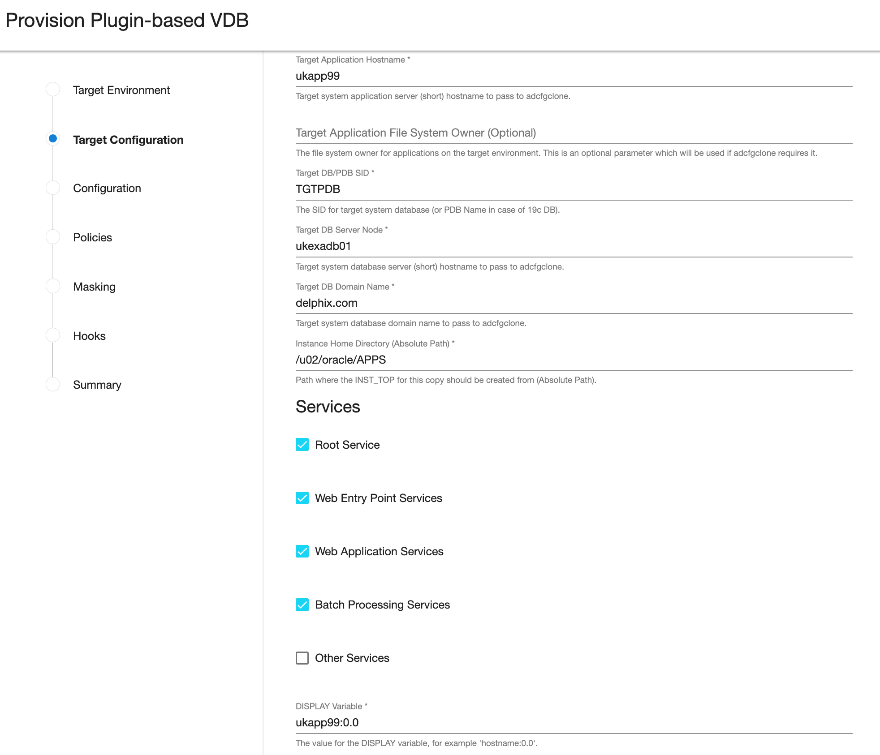The height and width of the screenshot is (755, 880).
Task: Click the Configuration step circle
Action: coord(53,188)
